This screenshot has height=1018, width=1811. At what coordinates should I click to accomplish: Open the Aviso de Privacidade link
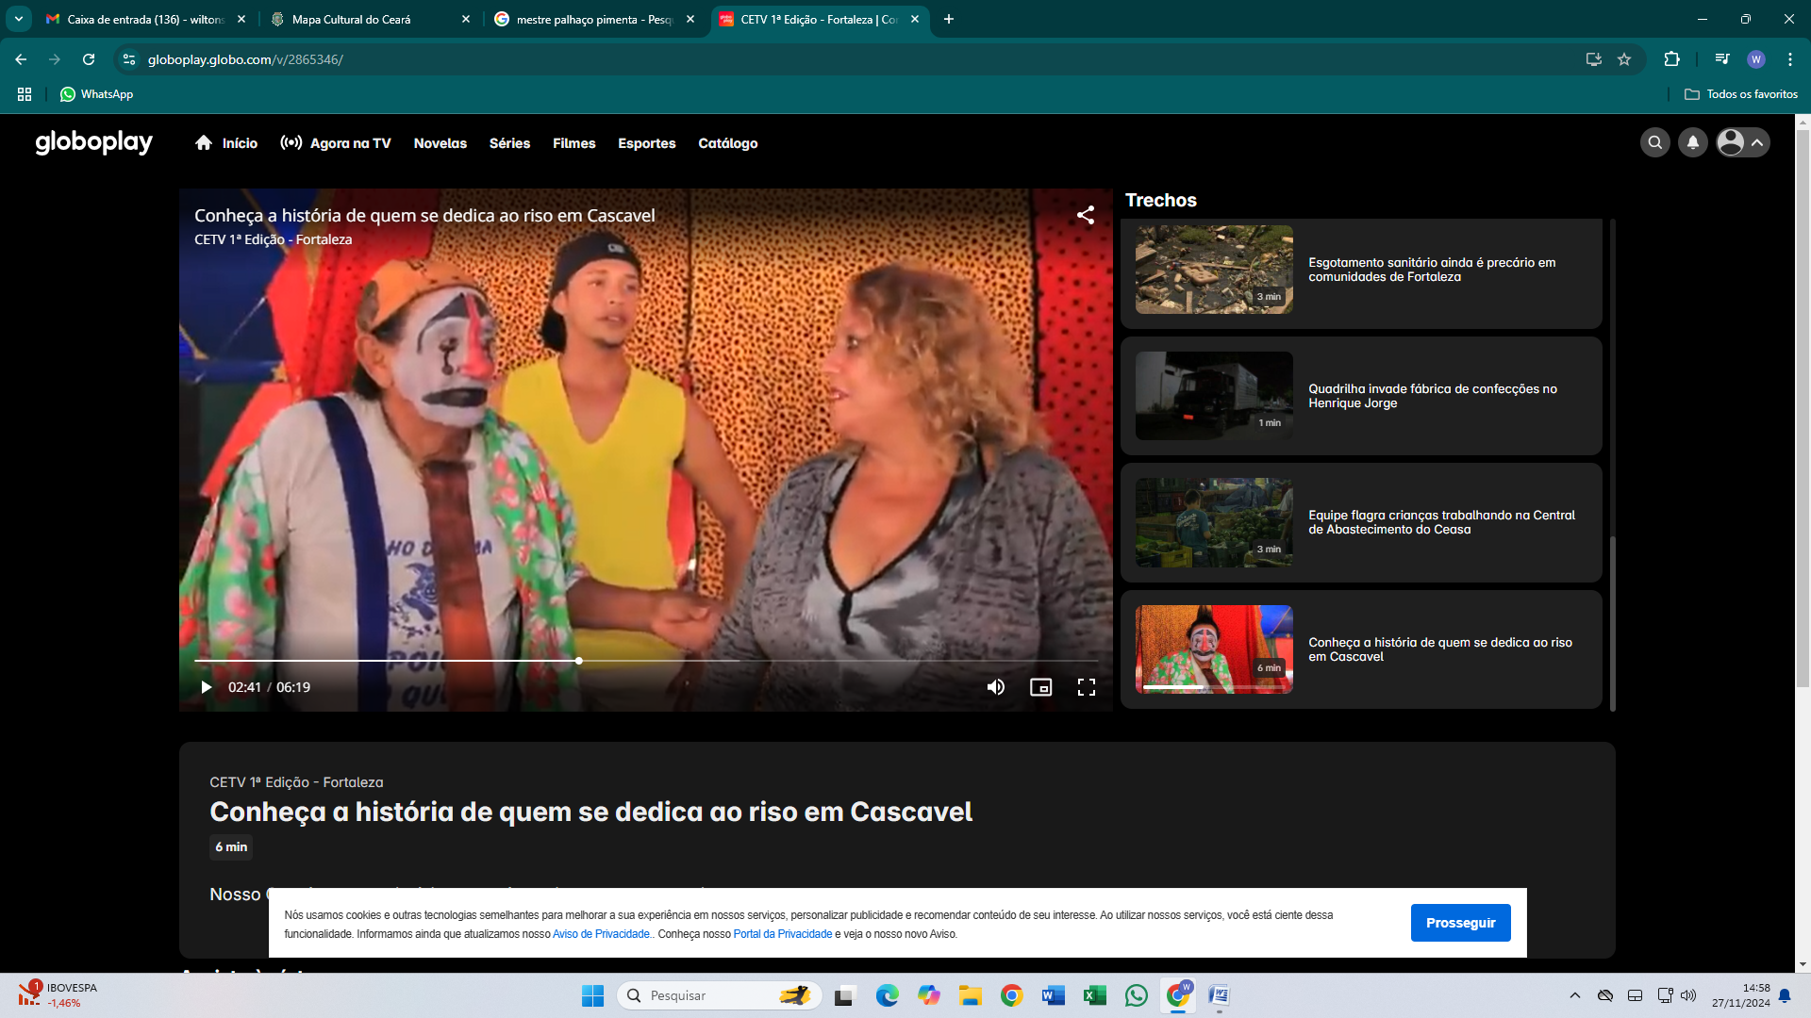[601, 934]
